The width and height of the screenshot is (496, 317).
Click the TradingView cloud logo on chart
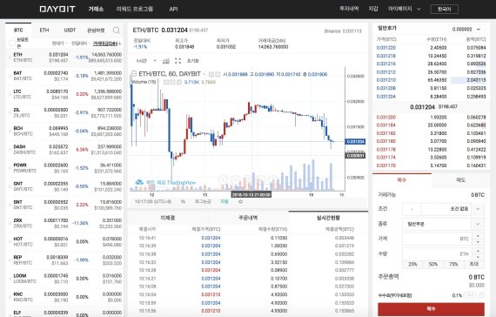(x=139, y=182)
